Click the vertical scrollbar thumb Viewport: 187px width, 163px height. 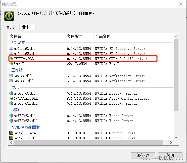176,75
